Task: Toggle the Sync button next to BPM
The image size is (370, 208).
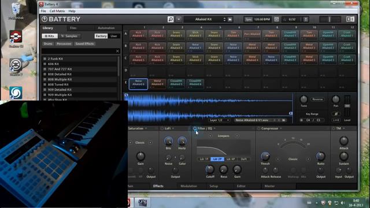Action: coord(248,19)
